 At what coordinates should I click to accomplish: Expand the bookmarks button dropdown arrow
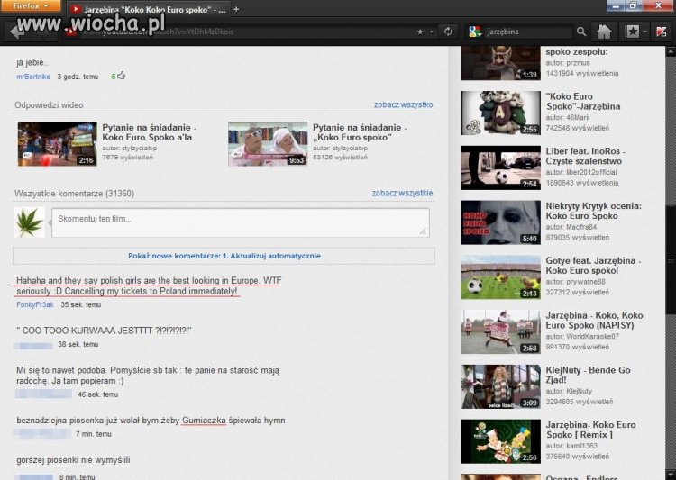pos(644,32)
